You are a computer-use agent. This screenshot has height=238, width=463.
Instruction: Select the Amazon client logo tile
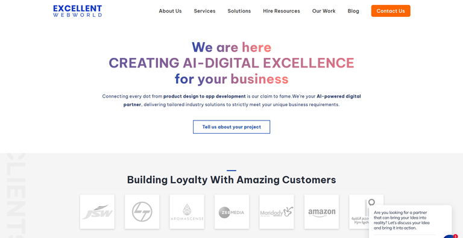pos(321,211)
